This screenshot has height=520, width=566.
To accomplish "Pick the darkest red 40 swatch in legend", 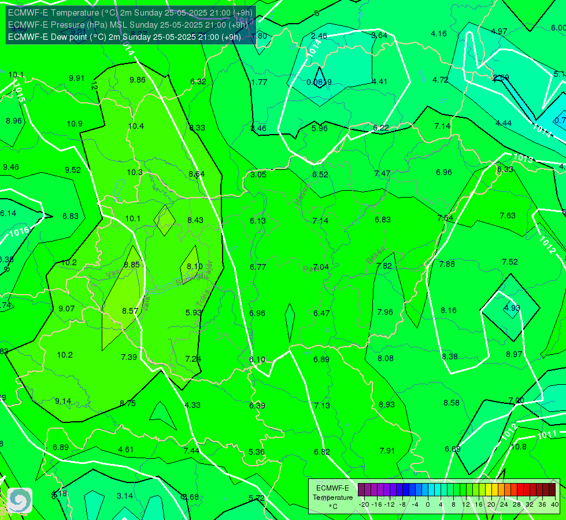I will (552, 490).
